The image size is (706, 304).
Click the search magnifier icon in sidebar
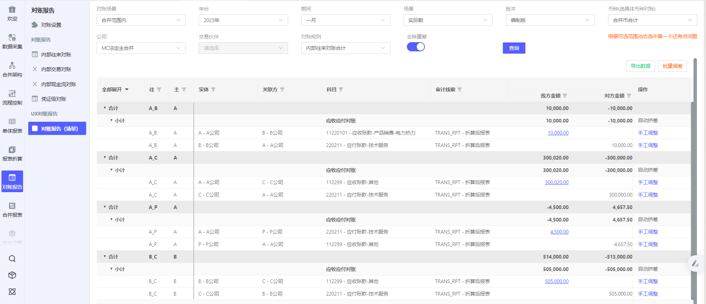pos(12,259)
